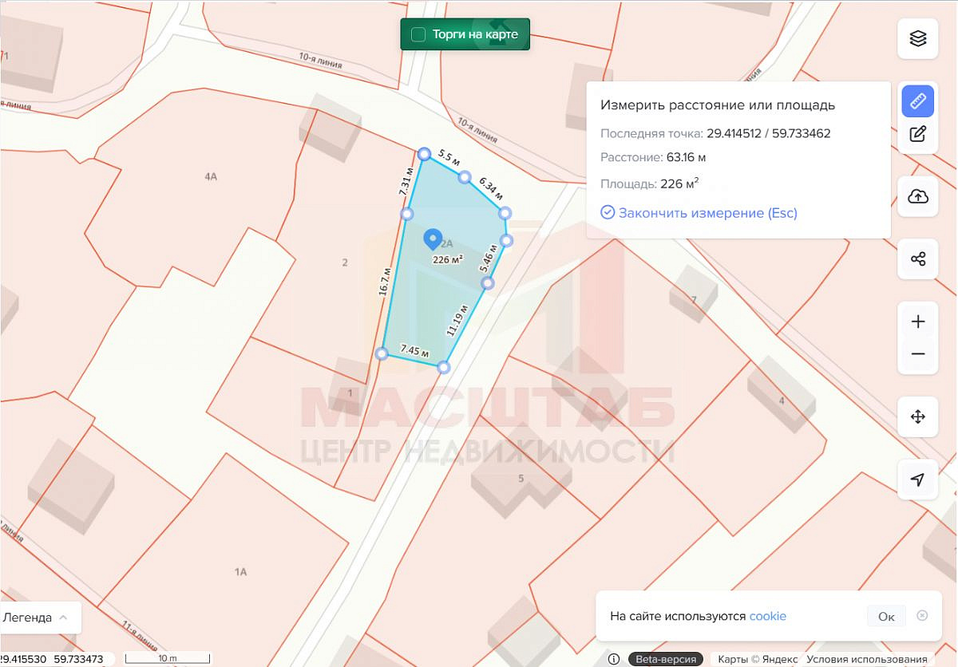Select the draw and edit pencil tool
This screenshot has width=958, height=667.
pyautogui.click(x=918, y=134)
